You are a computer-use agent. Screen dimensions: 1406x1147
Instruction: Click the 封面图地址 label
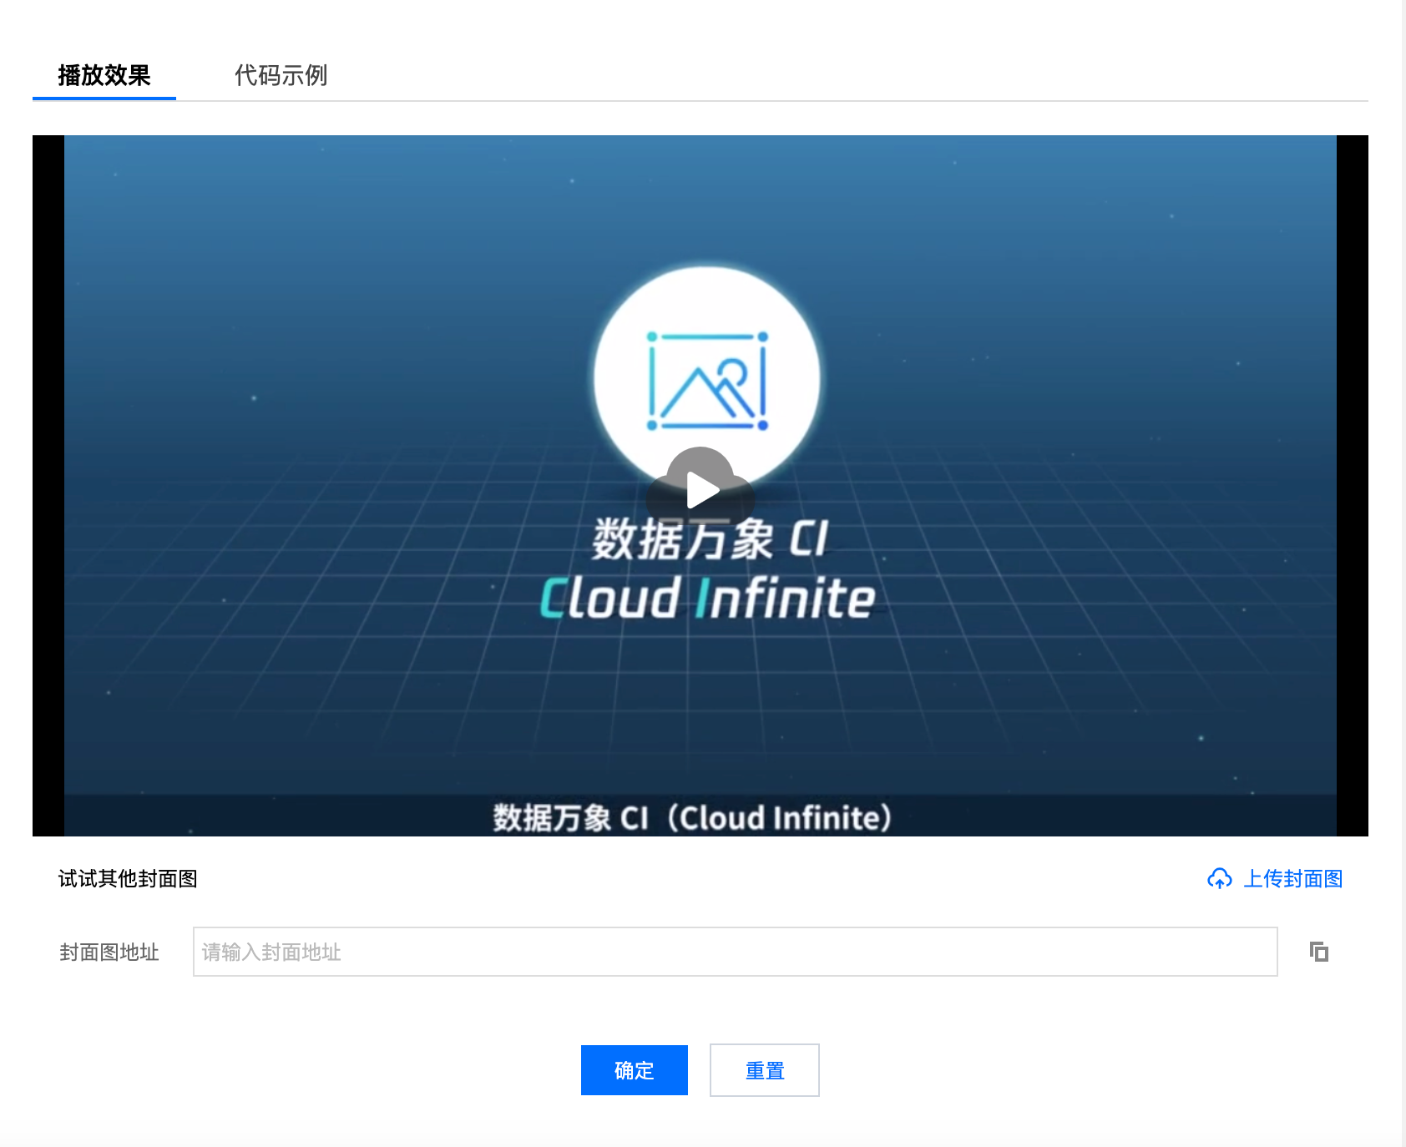pos(109,952)
